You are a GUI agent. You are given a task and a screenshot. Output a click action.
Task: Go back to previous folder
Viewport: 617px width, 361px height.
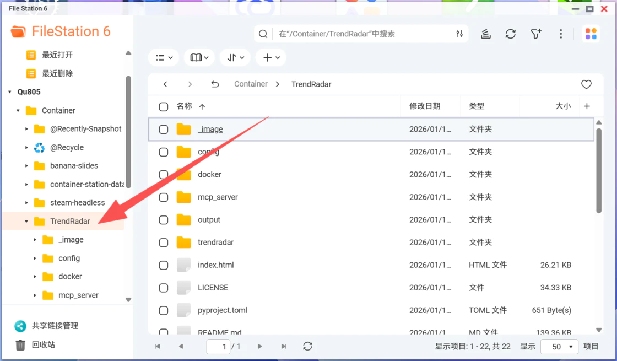(165, 84)
